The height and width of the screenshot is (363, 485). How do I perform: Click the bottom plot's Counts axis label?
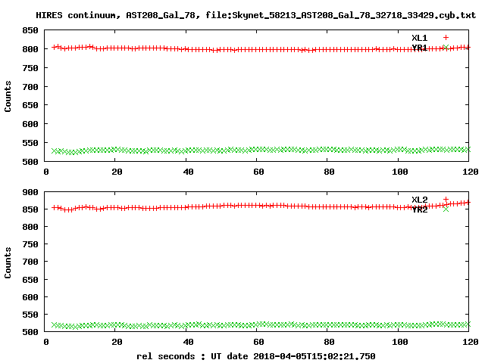(8, 262)
